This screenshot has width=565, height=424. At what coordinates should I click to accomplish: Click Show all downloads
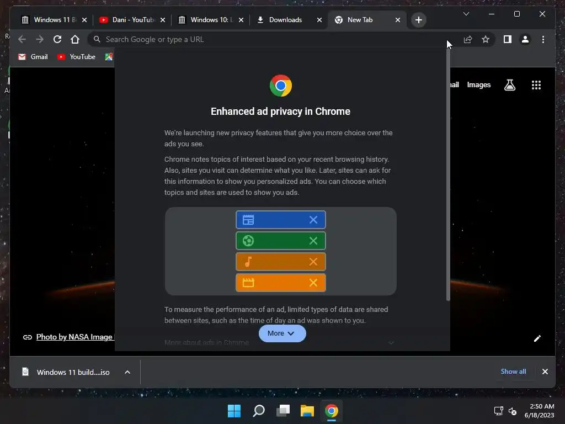tap(513, 372)
